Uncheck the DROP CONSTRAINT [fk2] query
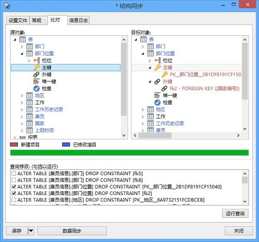The height and width of the screenshot is (242, 259). tap(14, 193)
